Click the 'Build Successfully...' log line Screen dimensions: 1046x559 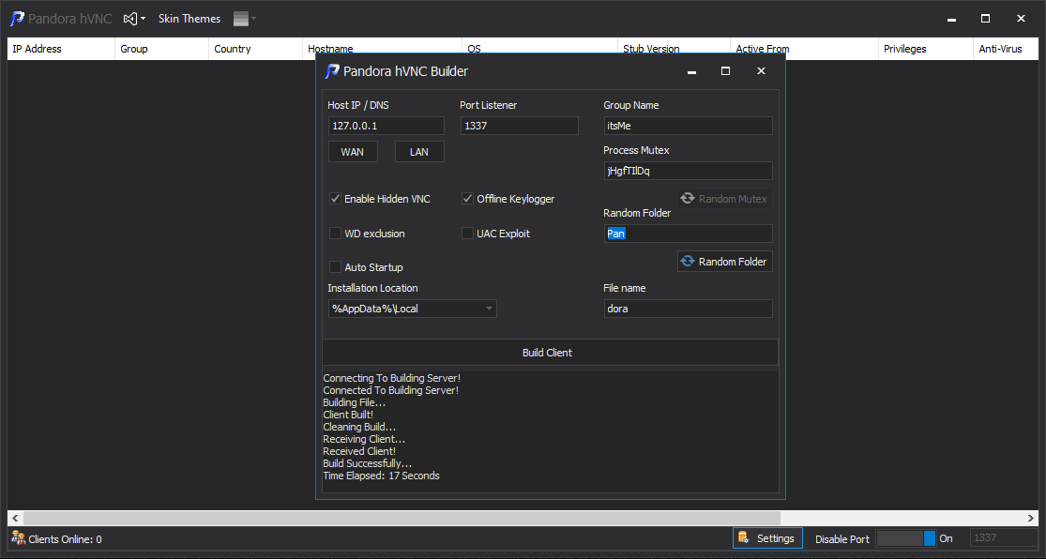tap(368, 463)
